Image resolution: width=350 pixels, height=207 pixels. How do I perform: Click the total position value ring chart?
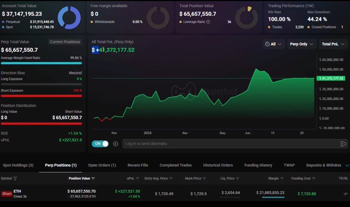pos(247,17)
